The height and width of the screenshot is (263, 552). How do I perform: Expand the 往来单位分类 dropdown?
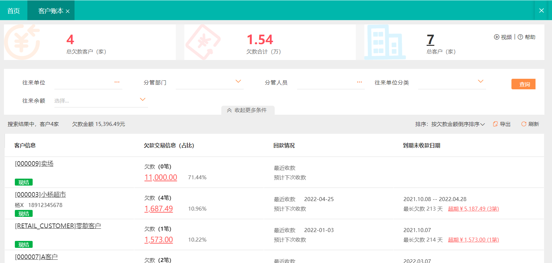(480, 81)
